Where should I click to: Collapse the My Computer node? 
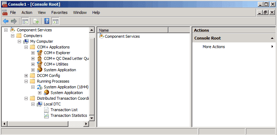coord(20,42)
